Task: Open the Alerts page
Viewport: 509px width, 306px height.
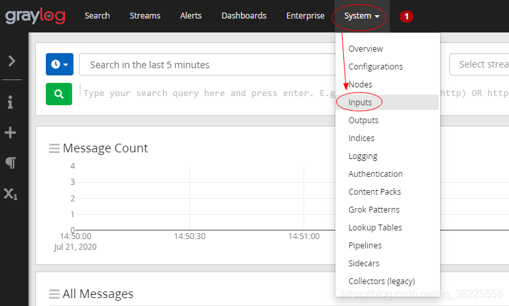Action: [191, 16]
